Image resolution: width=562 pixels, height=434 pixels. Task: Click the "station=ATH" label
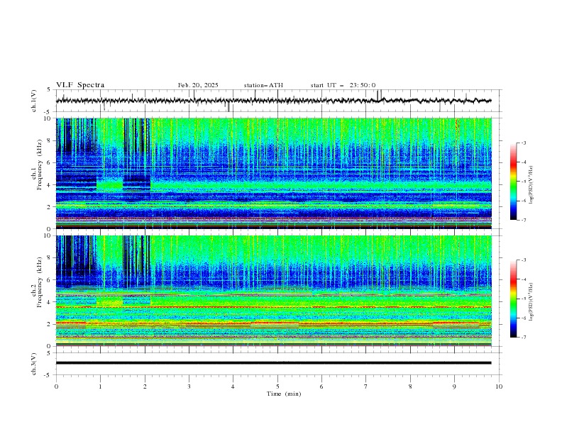click(x=263, y=85)
